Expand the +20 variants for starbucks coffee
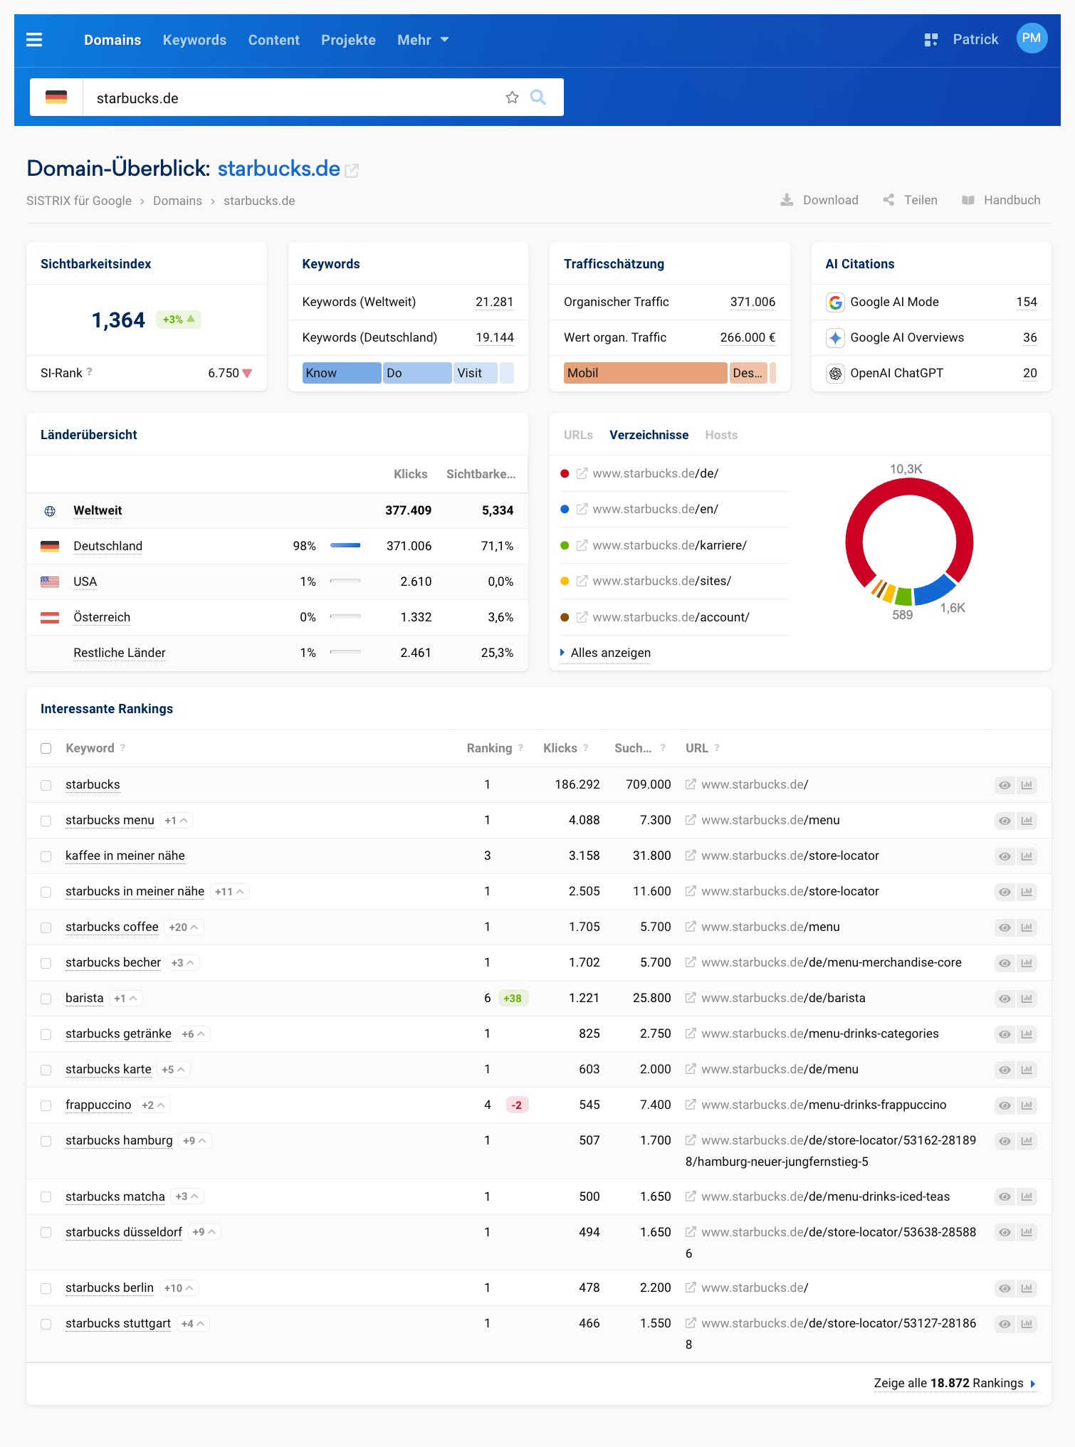The width and height of the screenshot is (1075, 1447). coord(184,927)
